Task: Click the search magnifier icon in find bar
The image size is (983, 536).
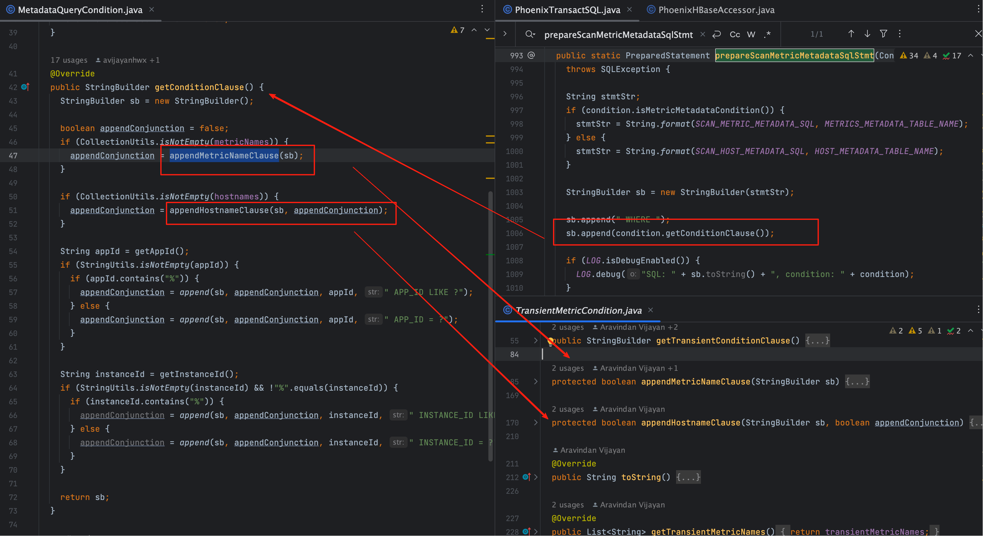Action: [530, 34]
